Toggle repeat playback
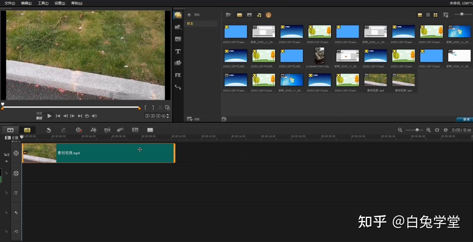 (x=87, y=116)
